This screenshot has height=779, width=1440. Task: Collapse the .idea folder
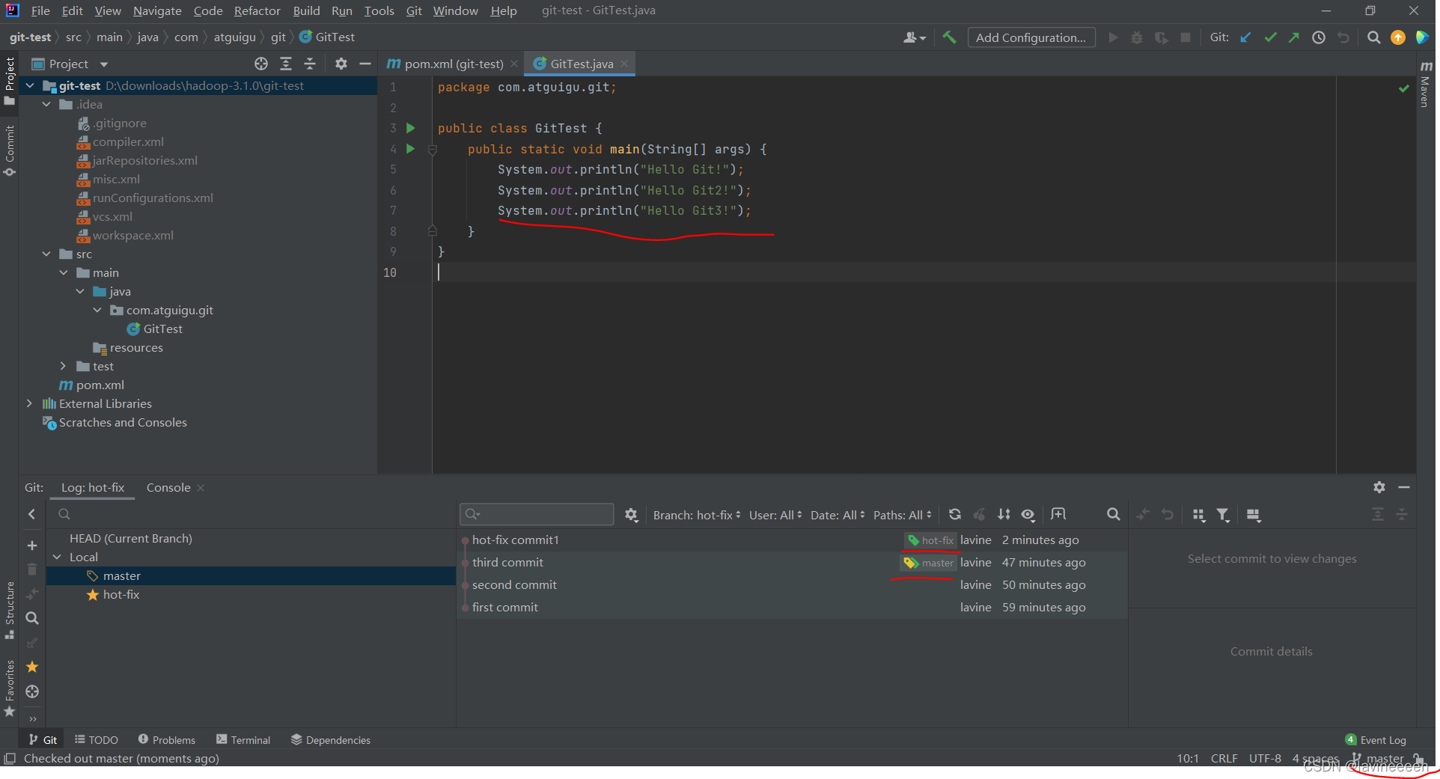pyautogui.click(x=46, y=105)
